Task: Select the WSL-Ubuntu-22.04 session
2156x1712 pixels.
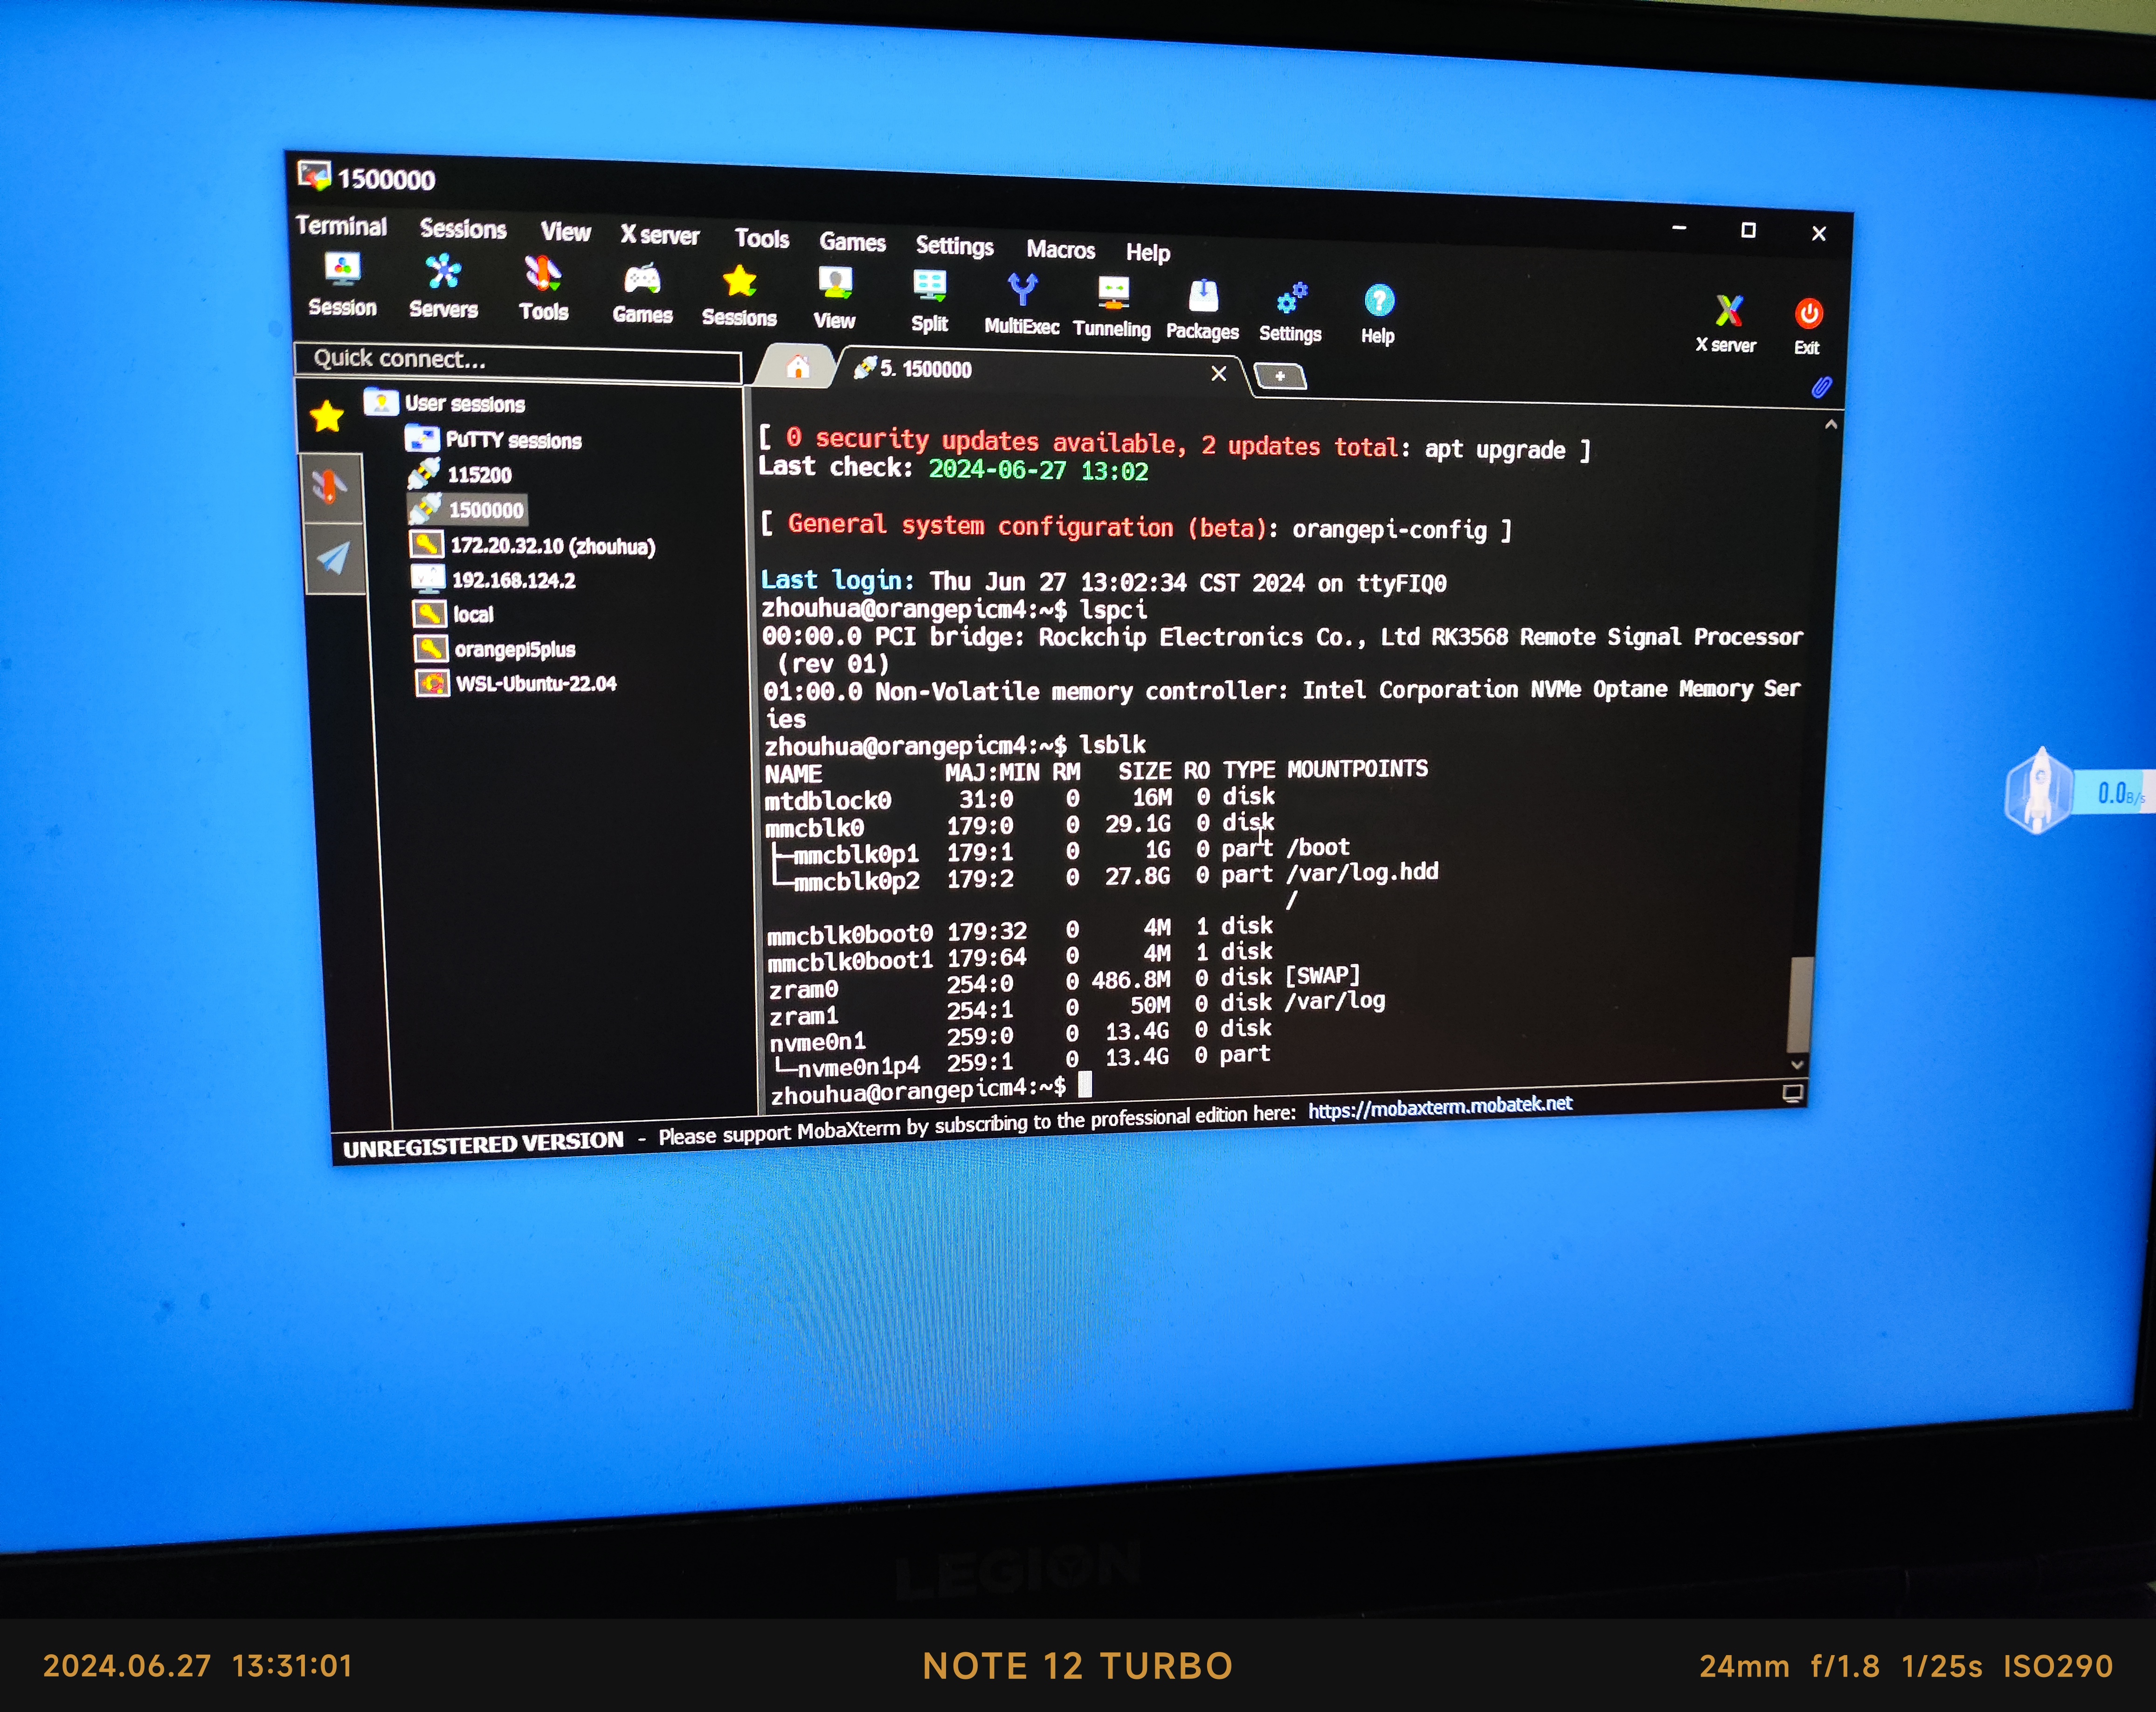Action: click(516, 684)
